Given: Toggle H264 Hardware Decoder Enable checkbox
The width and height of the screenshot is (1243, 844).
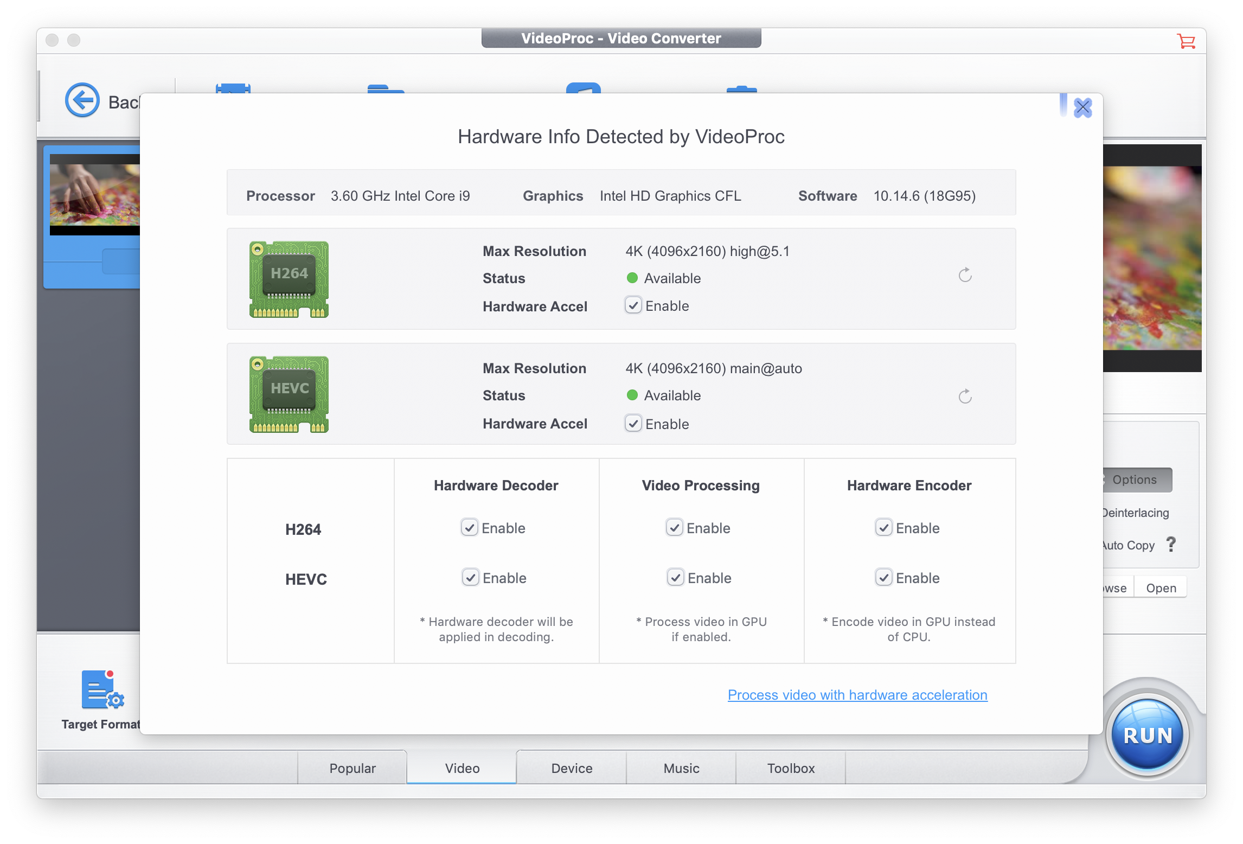Looking at the screenshot, I should click(x=469, y=528).
